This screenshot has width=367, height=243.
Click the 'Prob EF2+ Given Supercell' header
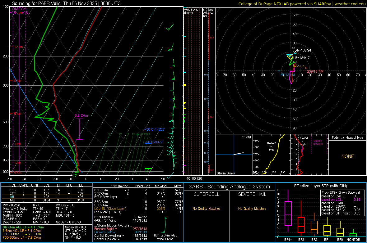click(341, 192)
